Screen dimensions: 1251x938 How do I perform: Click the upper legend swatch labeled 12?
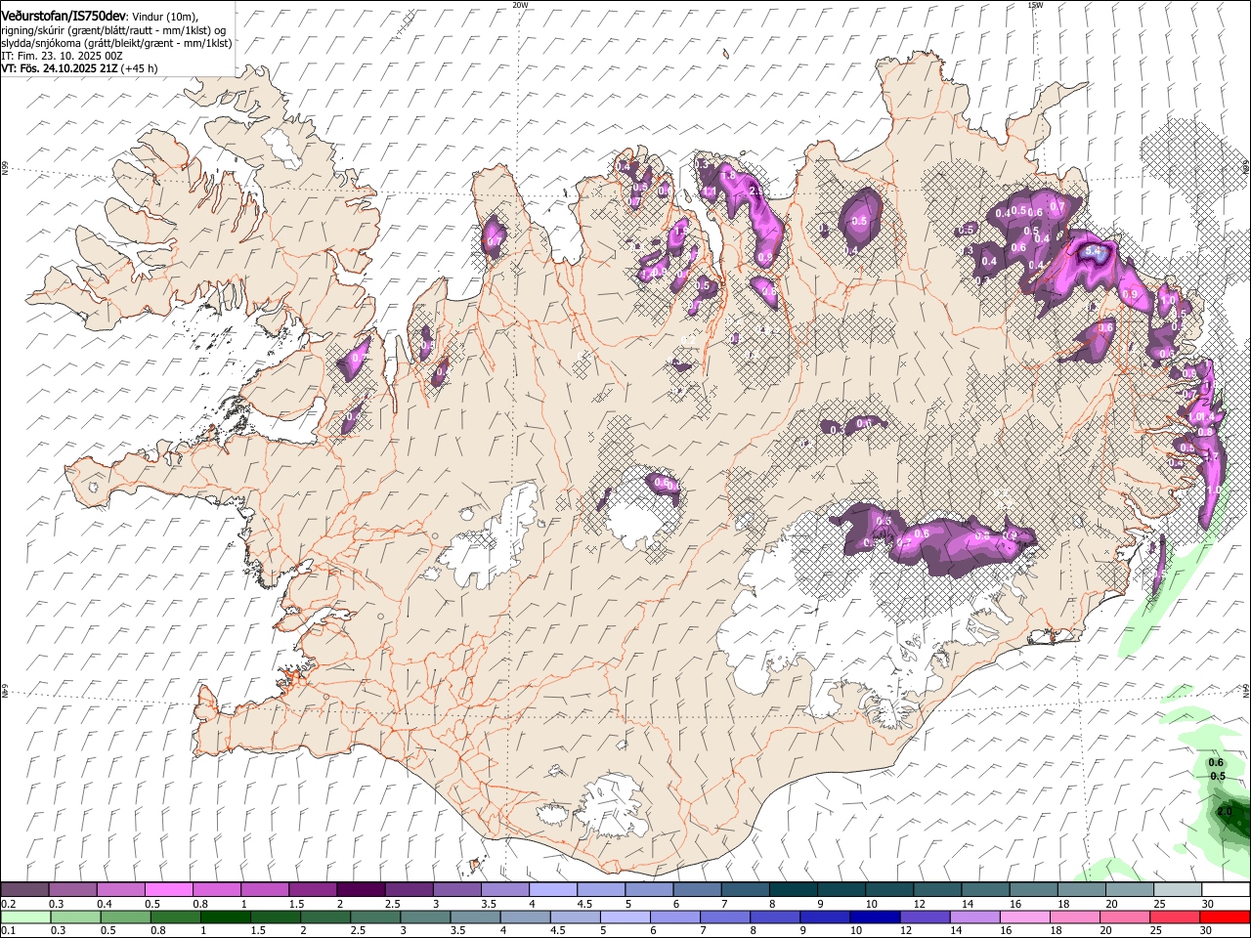[x=938, y=890]
